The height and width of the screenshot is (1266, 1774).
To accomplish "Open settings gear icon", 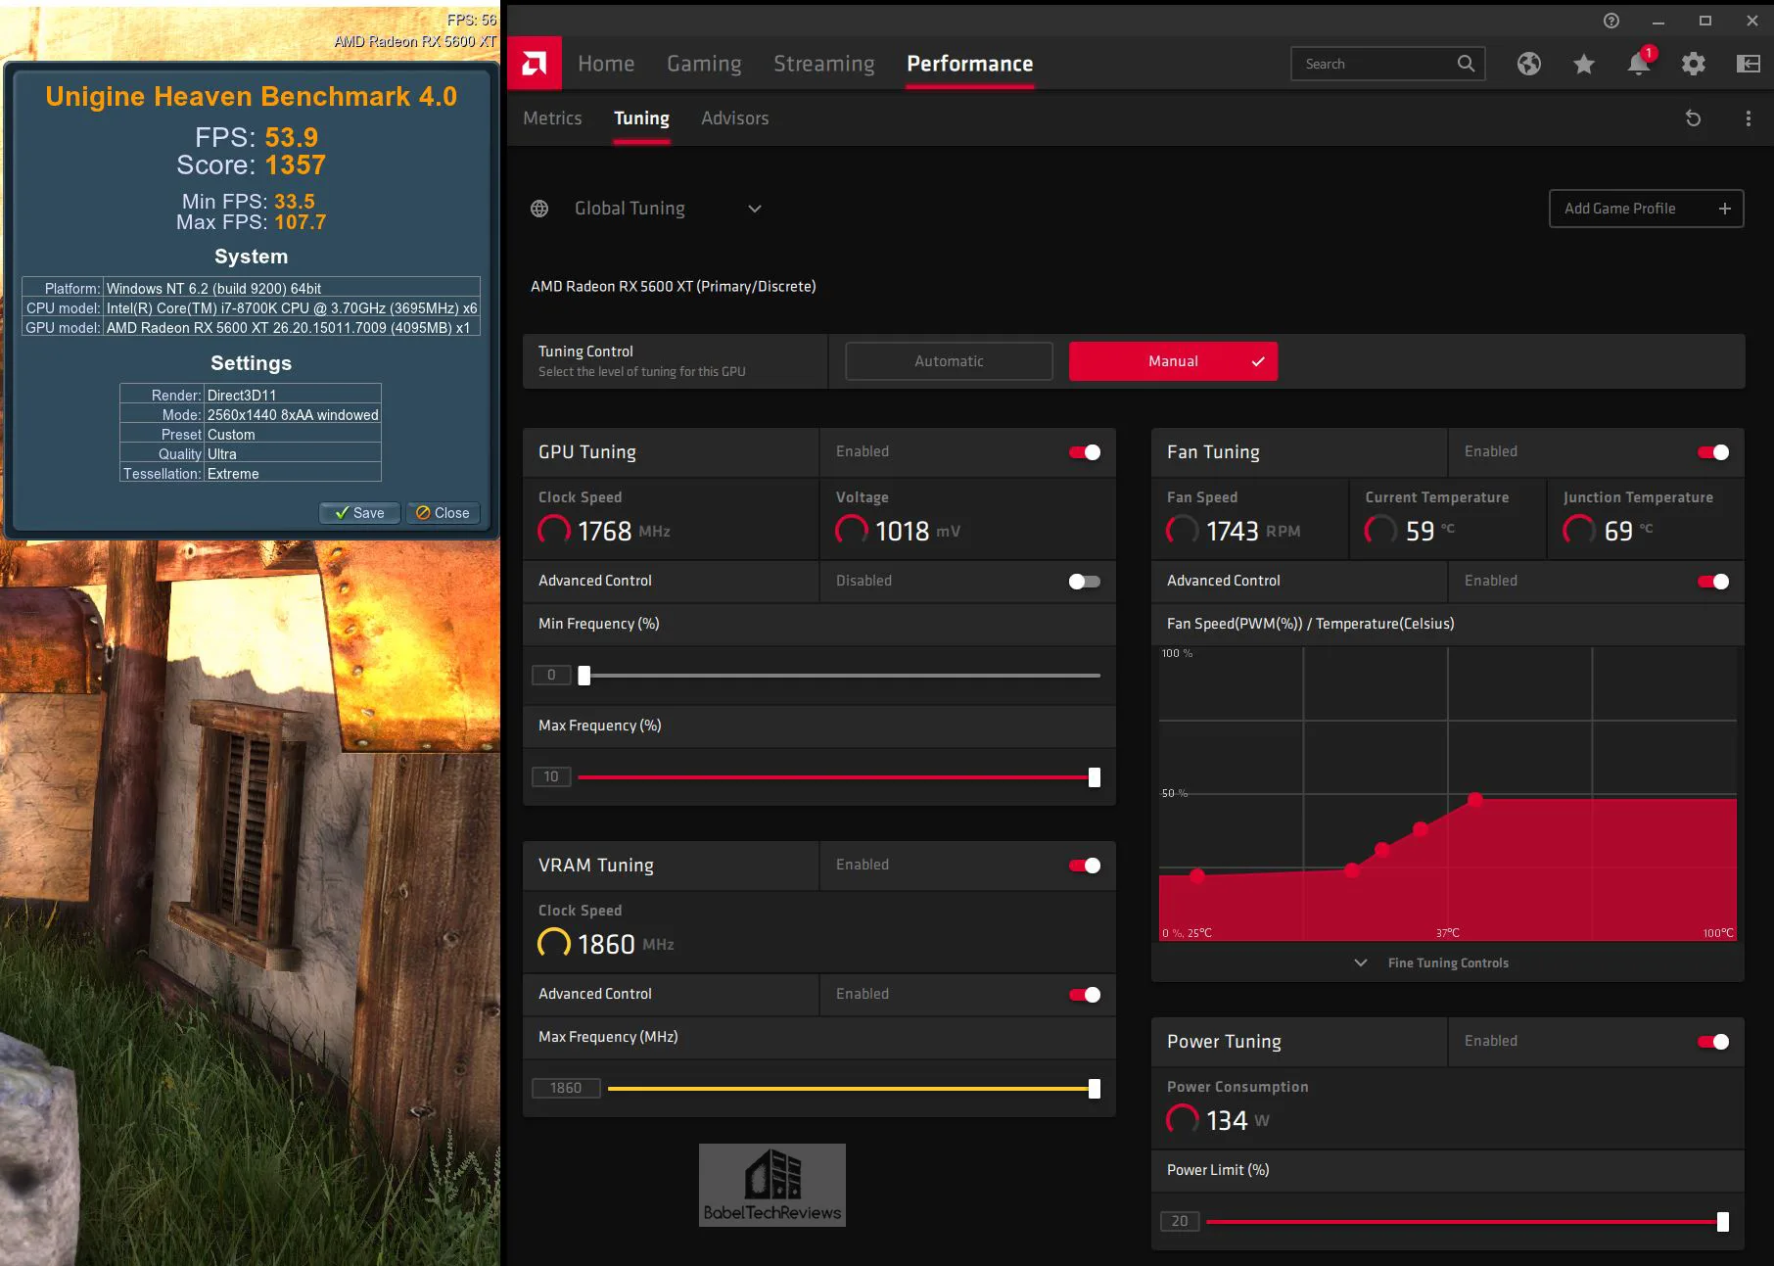I will click(x=1694, y=64).
